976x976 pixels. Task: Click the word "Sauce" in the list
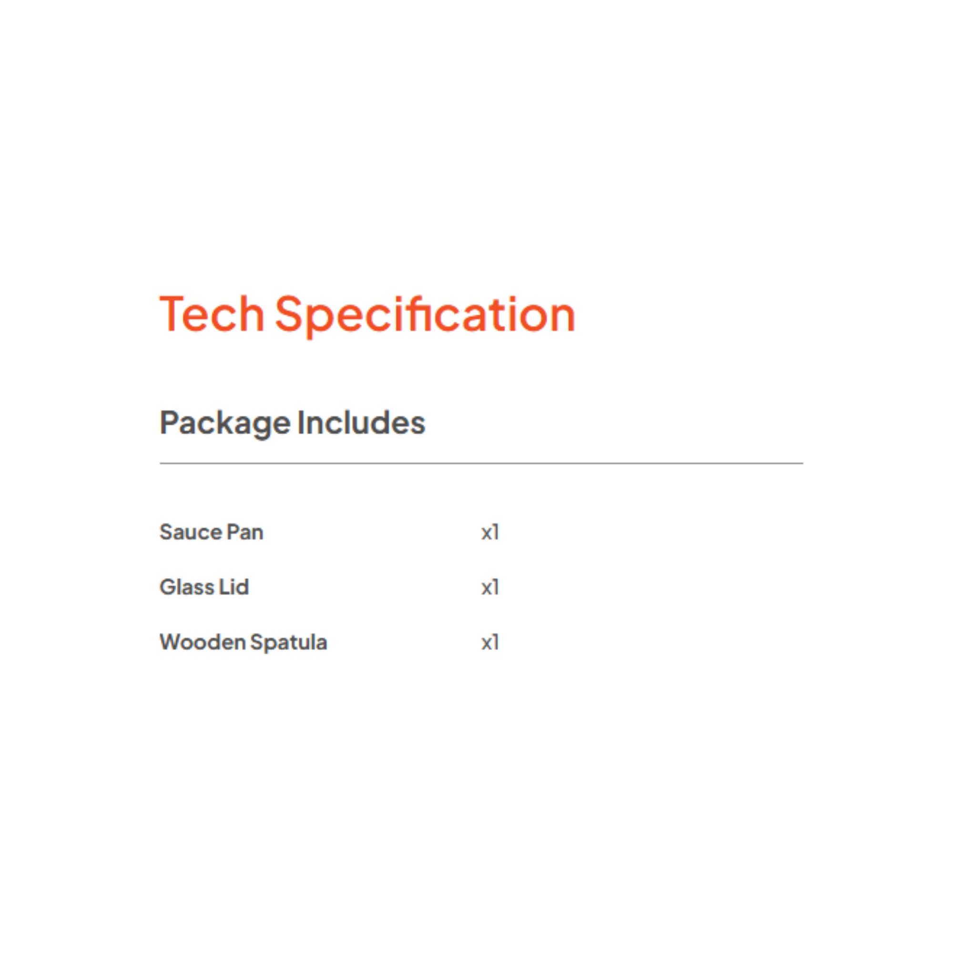point(191,532)
